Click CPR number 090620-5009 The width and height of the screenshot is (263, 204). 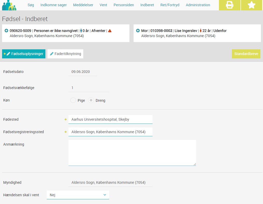tap(20, 31)
